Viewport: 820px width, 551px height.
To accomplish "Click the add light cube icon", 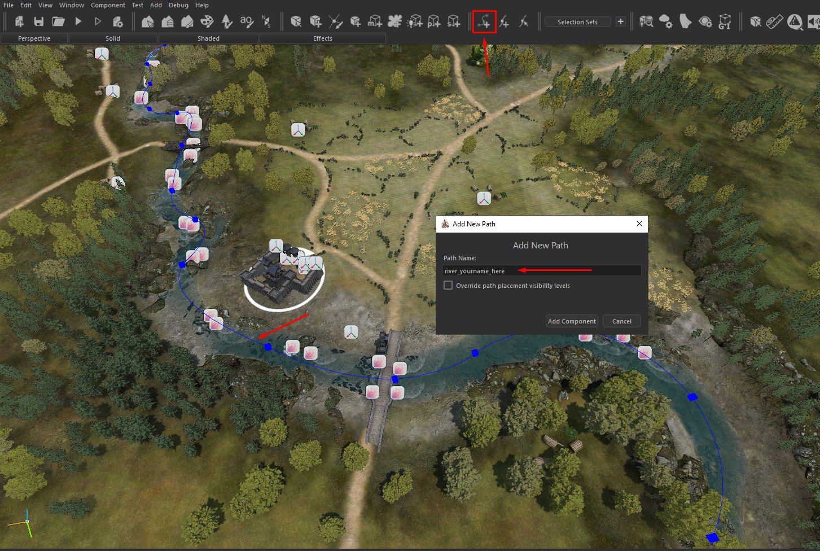I will (414, 21).
